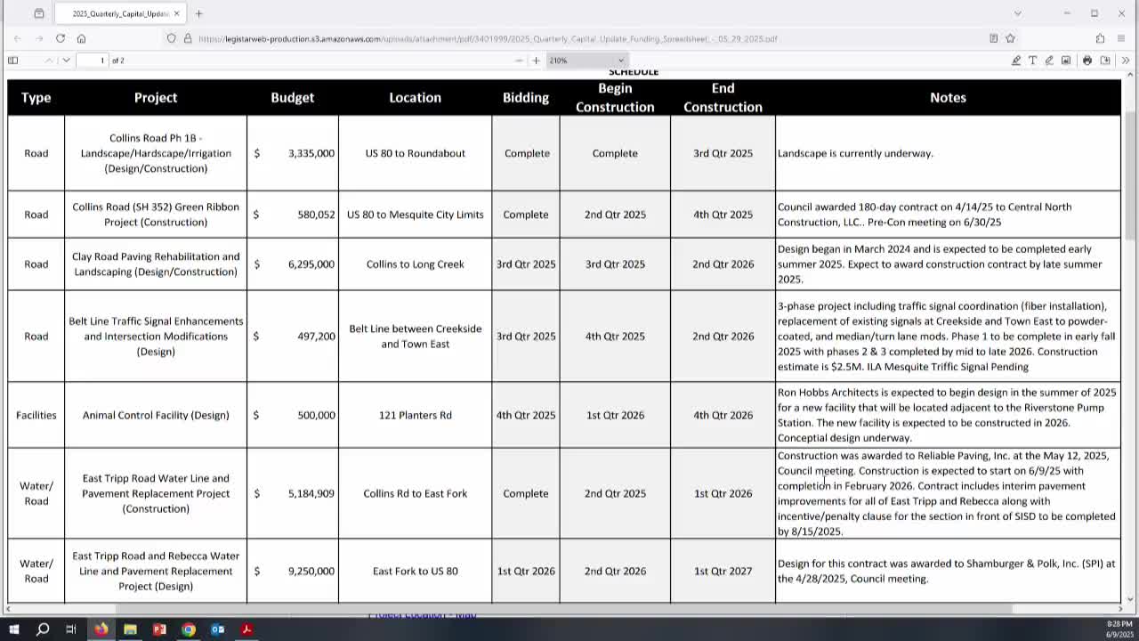Click the 'Location' column header
The height and width of the screenshot is (641, 1139).
click(415, 97)
